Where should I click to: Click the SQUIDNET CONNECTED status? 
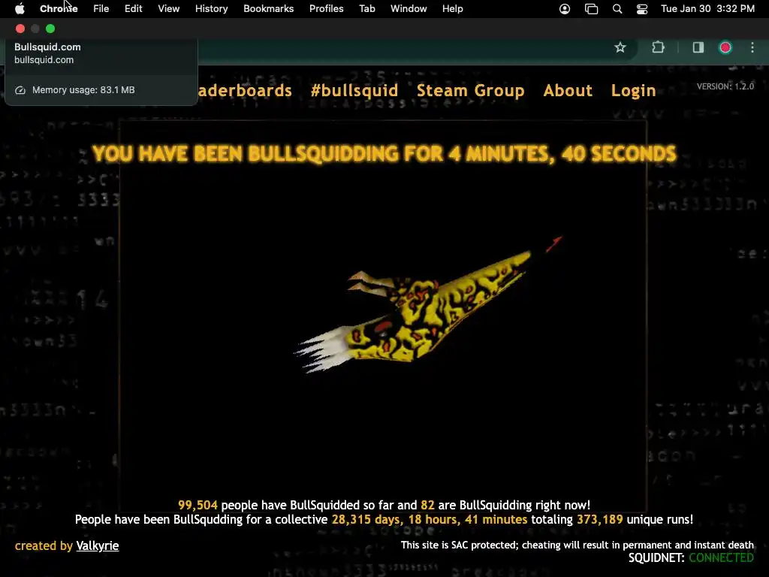point(691,558)
